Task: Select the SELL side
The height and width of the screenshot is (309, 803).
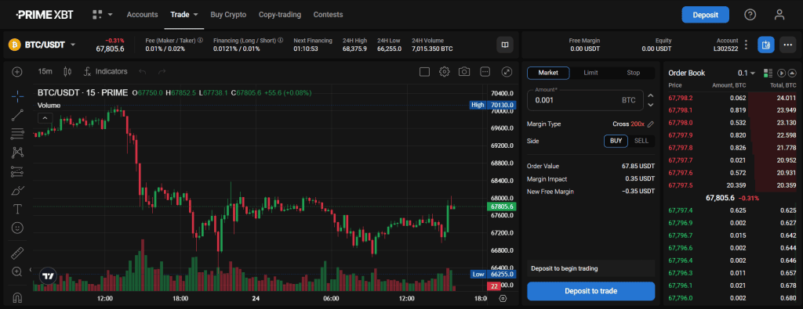Action: point(641,141)
